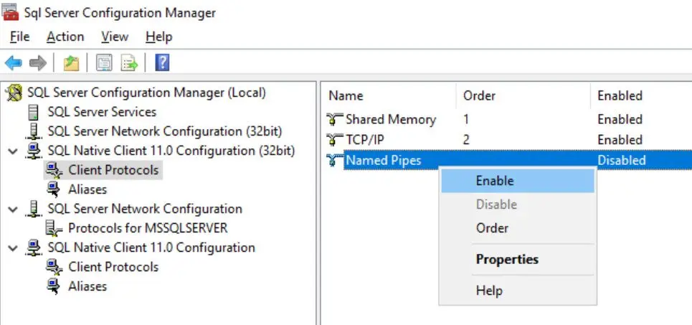Click the Order column header
Image resolution: width=692 pixels, height=325 pixels.
523,96
